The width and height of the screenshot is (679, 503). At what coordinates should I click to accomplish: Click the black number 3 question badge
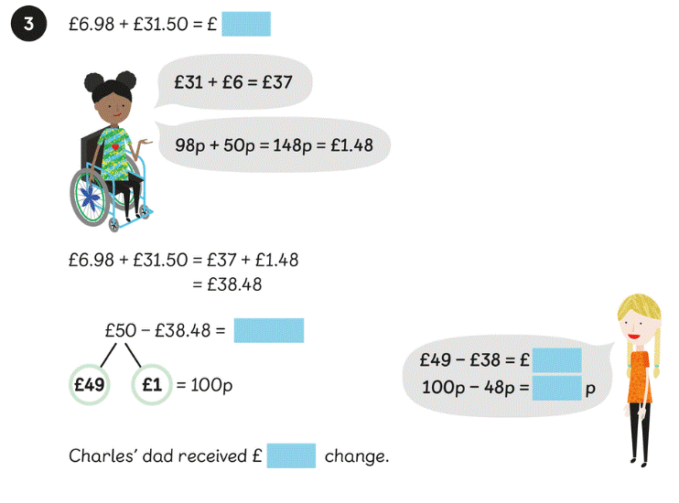(x=28, y=25)
